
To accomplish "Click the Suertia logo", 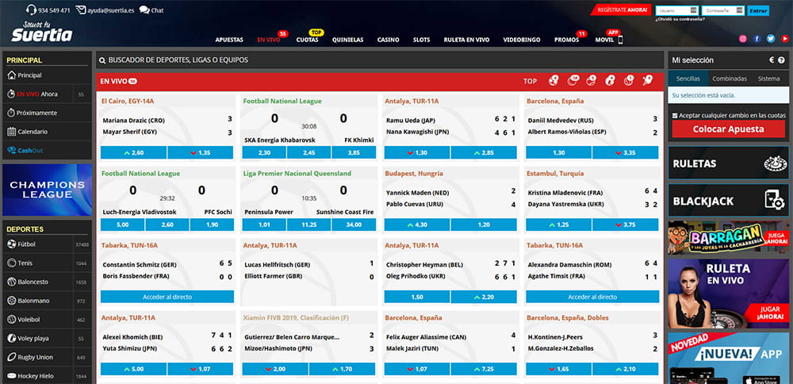I will (x=42, y=32).
